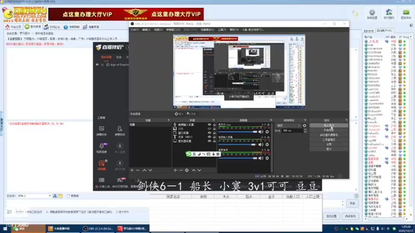Toggle eye icon of Age of Empire source

click(97, 64)
